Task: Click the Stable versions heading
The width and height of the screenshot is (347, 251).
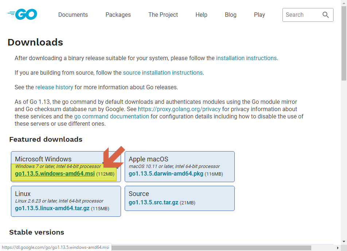Action: coord(37,232)
